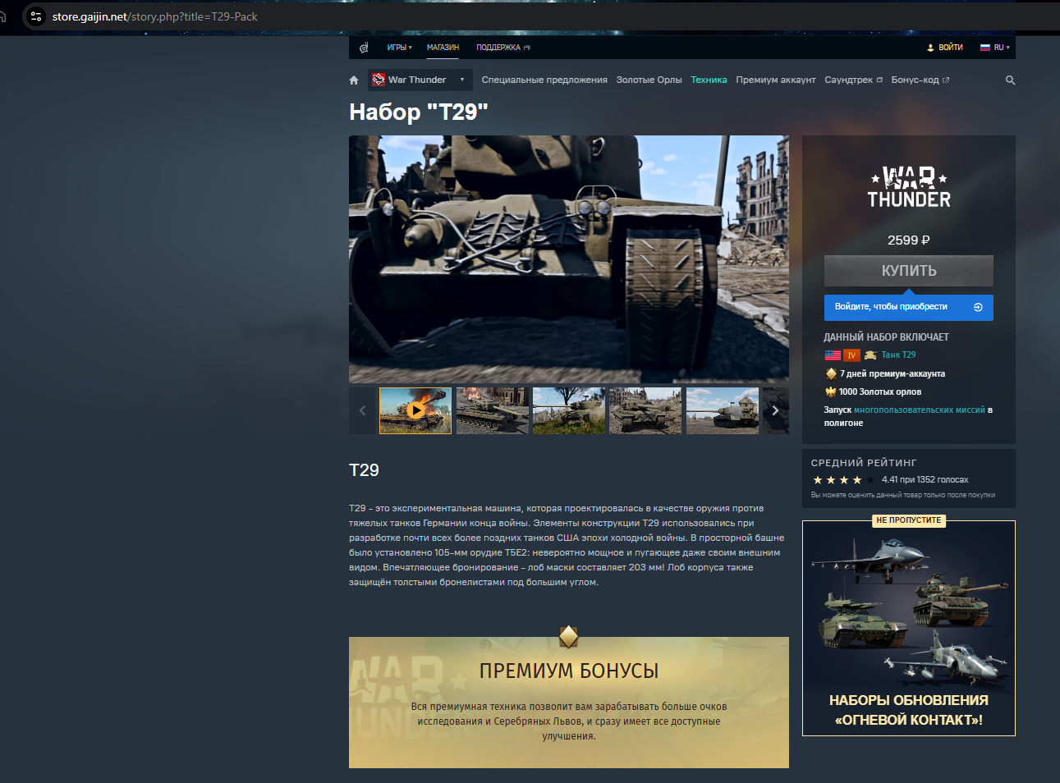Click ВОЙТИ to log in
This screenshot has height=783, width=1060.
(x=945, y=48)
